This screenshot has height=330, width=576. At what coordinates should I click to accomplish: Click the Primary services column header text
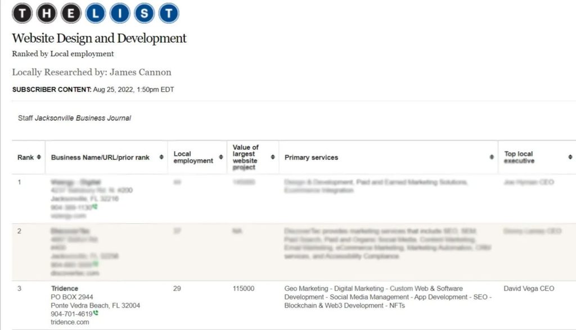click(x=311, y=157)
